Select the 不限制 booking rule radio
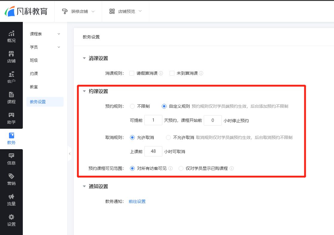 (x=132, y=106)
